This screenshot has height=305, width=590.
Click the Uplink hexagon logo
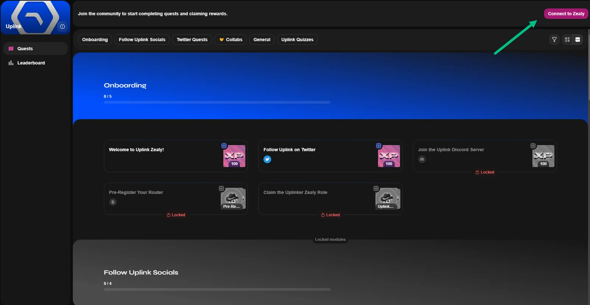point(35,18)
